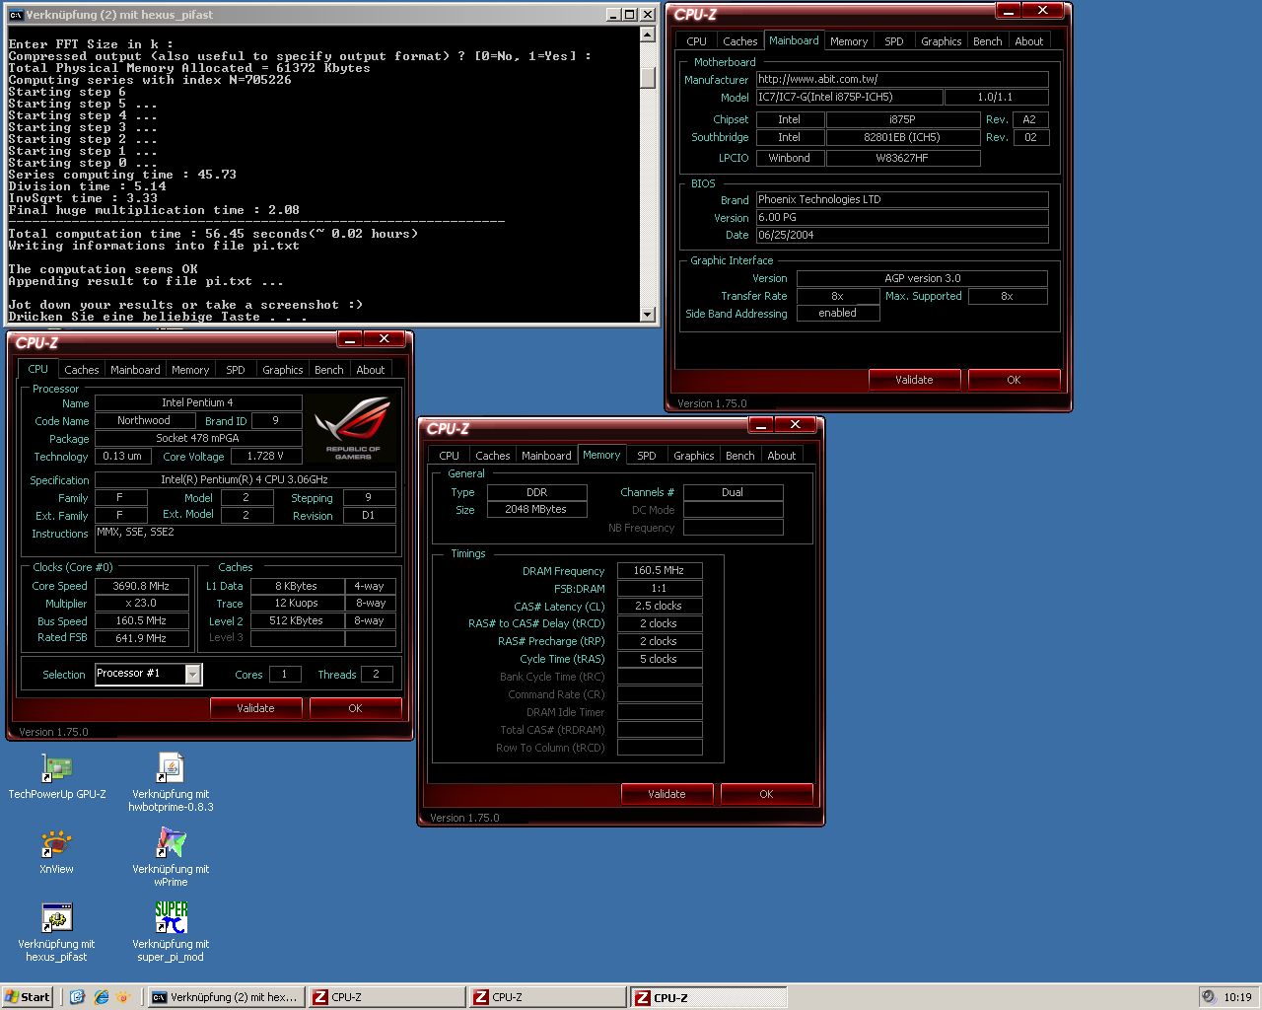Click Core Voltage value 1.728 V

click(265, 456)
